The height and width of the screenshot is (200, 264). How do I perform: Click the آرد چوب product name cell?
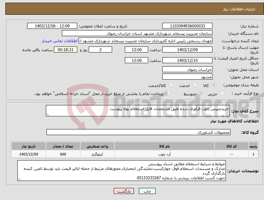tap(164, 154)
